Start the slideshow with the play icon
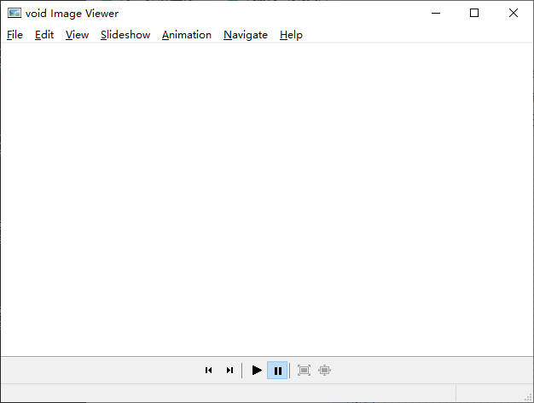Viewport: 534px width, 403px height. tap(257, 370)
